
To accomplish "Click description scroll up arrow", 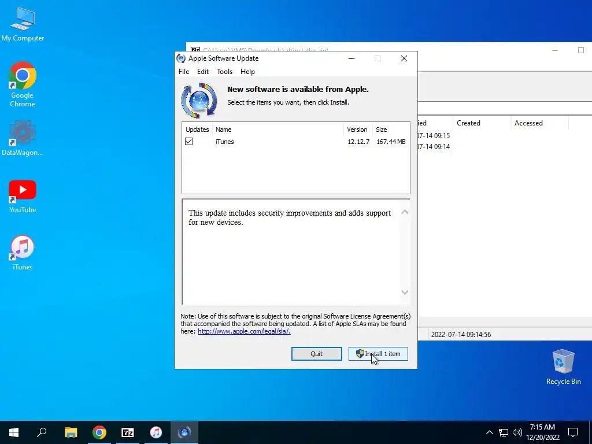I will click(405, 212).
